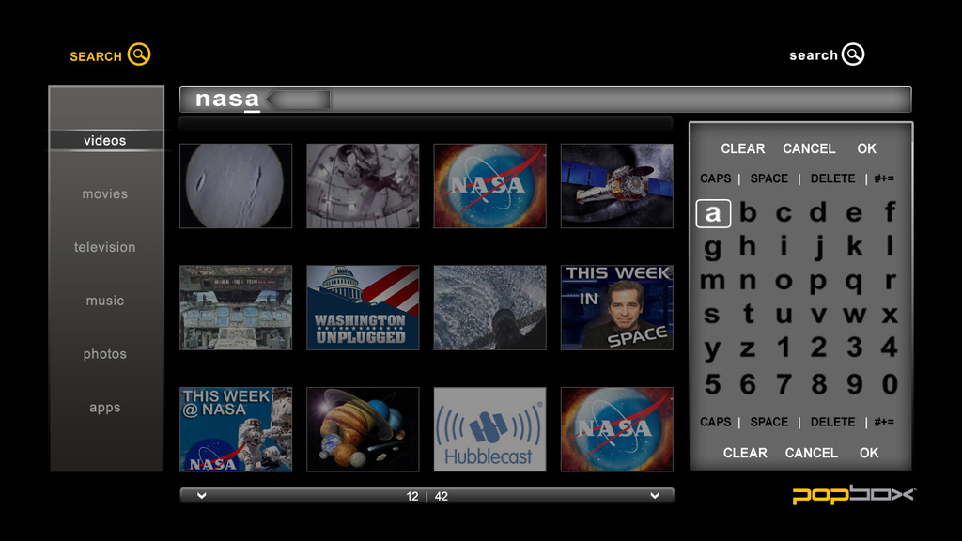Screen dimensions: 962x541
Task: Open the This Week in Space thumbnail
Action: point(616,307)
